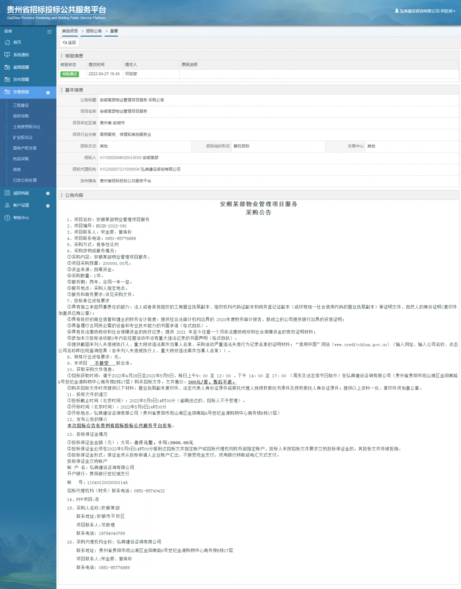Click the icon beside 逾期提醒
Screen dimensions: 461x589
(7, 67)
